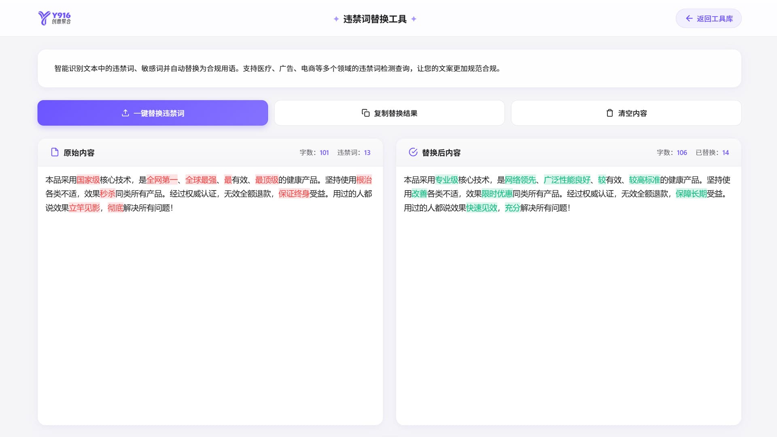Click the Y916 创意聚合 logo
Viewport: 777px width, 437px height.
point(55,18)
